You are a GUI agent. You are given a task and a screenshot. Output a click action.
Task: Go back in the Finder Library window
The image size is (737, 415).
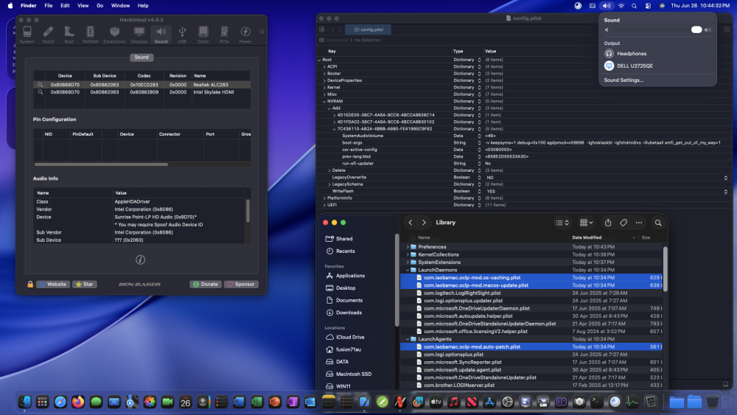(x=411, y=223)
